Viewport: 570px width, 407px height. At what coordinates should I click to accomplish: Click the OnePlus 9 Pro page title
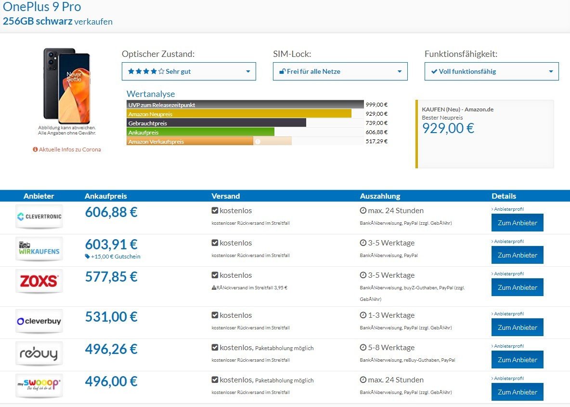[42, 6]
